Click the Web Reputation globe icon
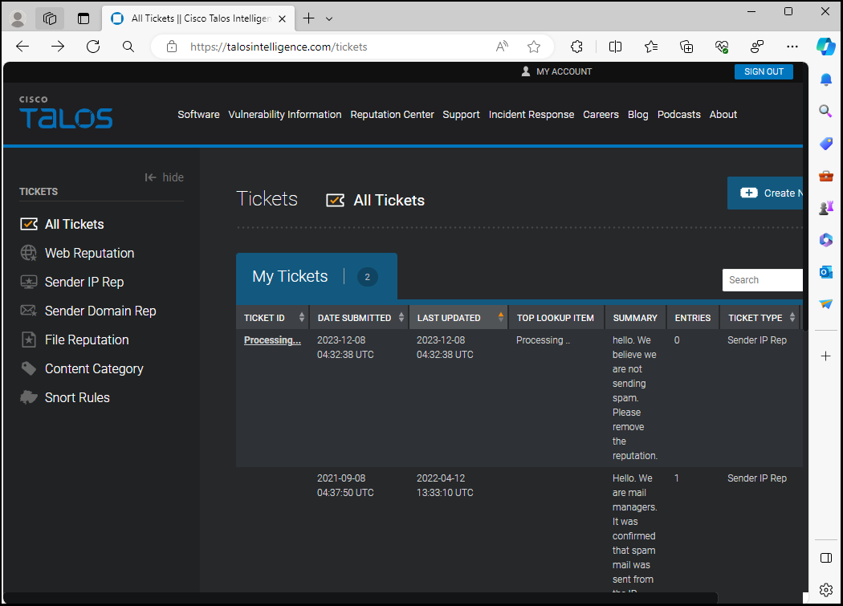The height and width of the screenshot is (606, 843). [28, 253]
